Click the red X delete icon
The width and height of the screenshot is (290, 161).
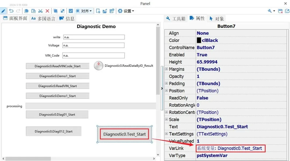[x=47, y=11]
